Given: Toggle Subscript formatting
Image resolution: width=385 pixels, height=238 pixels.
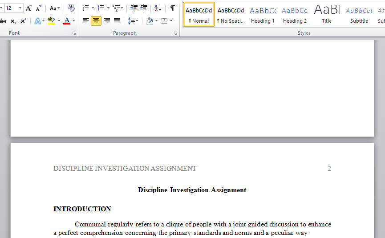Looking at the screenshot, I should [x=13, y=21].
